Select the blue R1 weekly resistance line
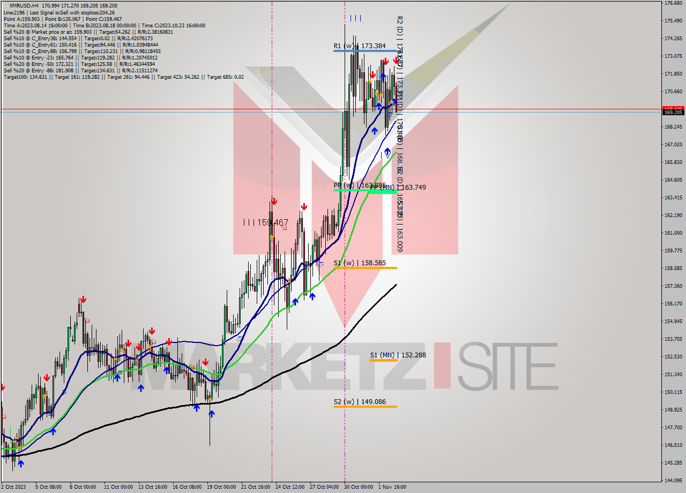Screen dimensions: 686x493 pos(365,51)
